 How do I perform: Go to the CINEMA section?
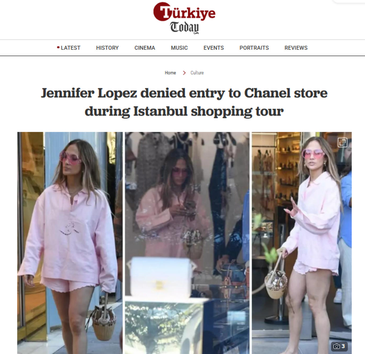(x=145, y=48)
